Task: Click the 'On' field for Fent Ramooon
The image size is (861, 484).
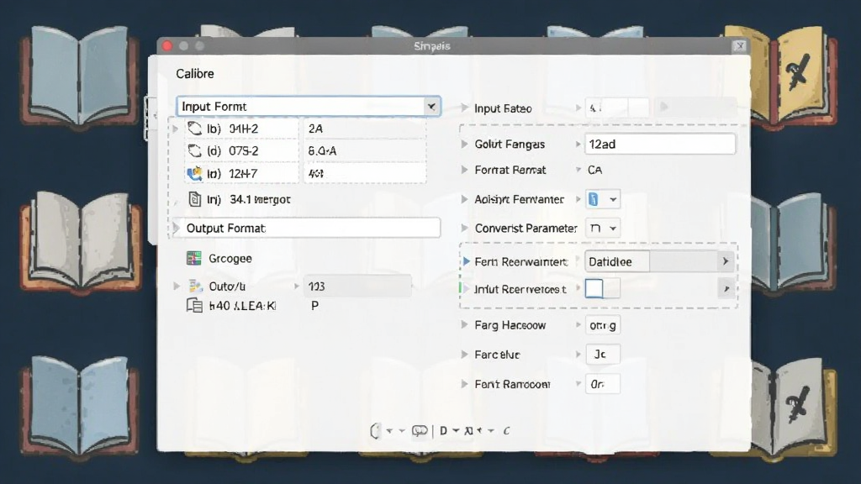Action: tap(602, 384)
